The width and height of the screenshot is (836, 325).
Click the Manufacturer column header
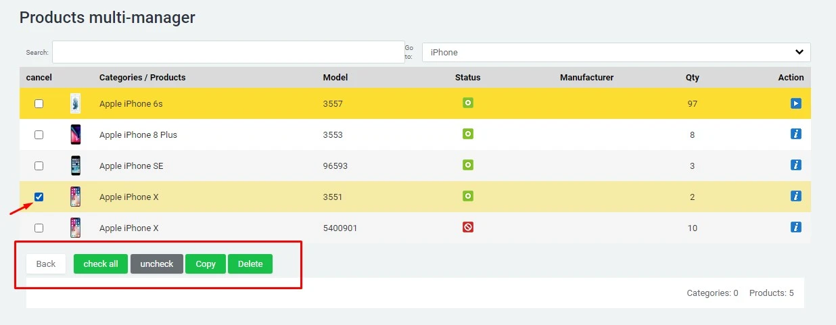click(x=586, y=77)
